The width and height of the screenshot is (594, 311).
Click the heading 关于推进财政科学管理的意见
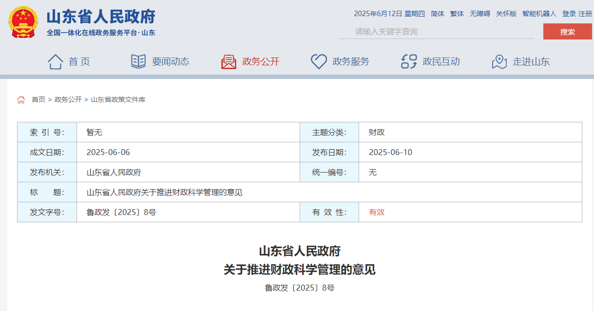pos(300,270)
